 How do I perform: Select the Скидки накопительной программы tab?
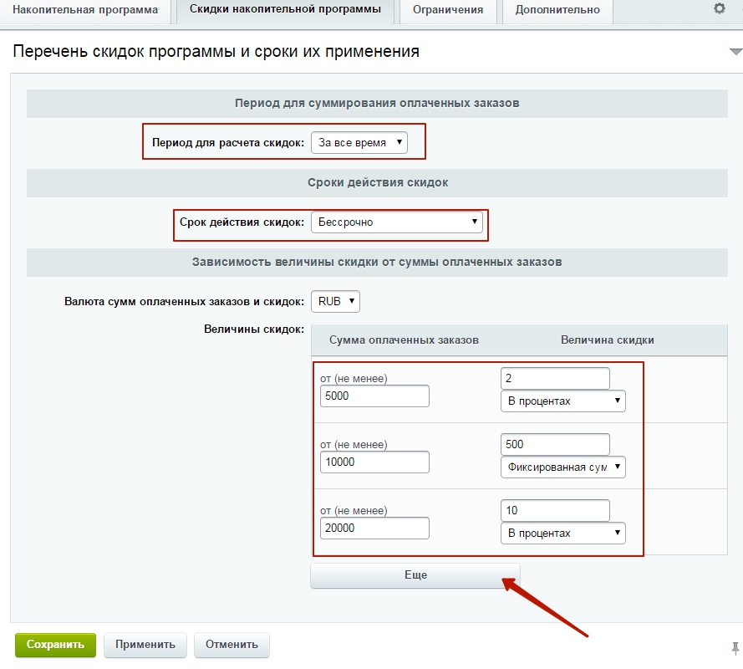(x=285, y=10)
